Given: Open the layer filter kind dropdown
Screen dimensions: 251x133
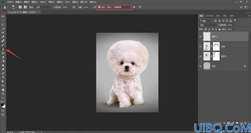Looking at the screenshot, I should point(206,21).
